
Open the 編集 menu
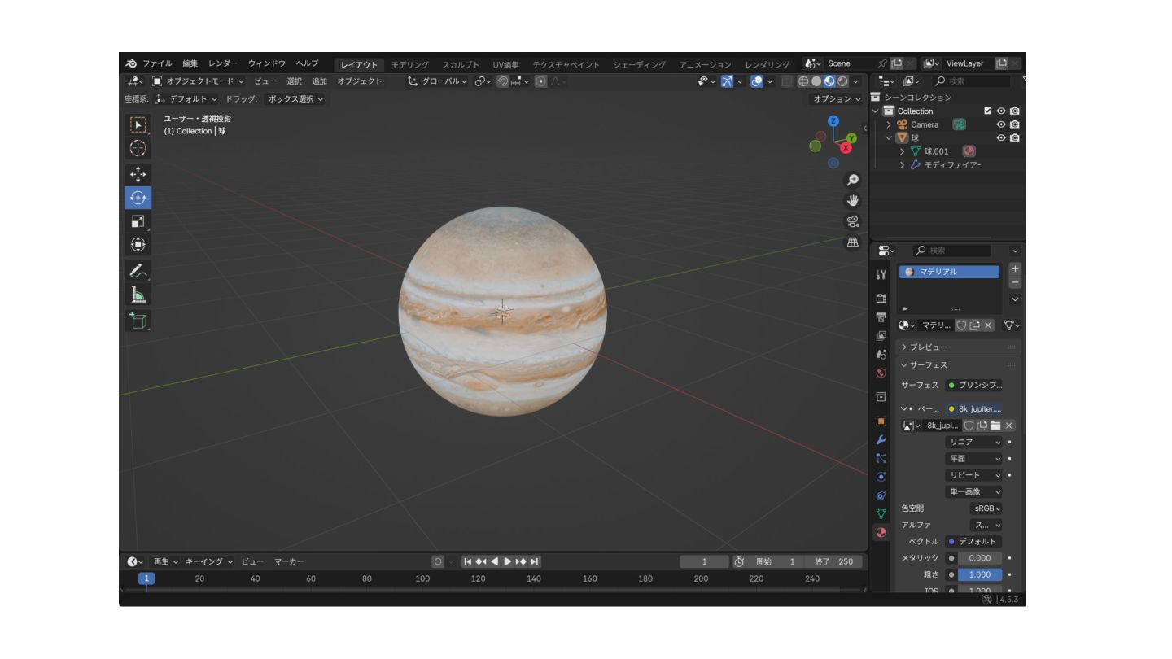click(190, 63)
